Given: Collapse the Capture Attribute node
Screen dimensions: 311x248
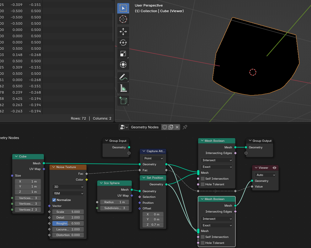Looking at the screenshot, I should (144, 151).
